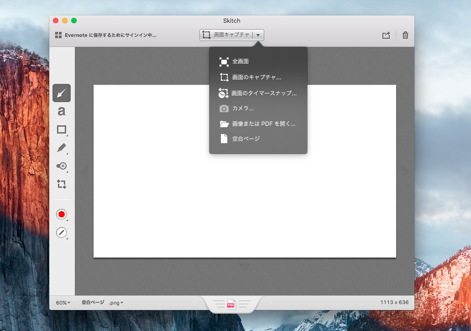Select the Rectangle shape tool
The image size is (471, 331).
(x=62, y=129)
